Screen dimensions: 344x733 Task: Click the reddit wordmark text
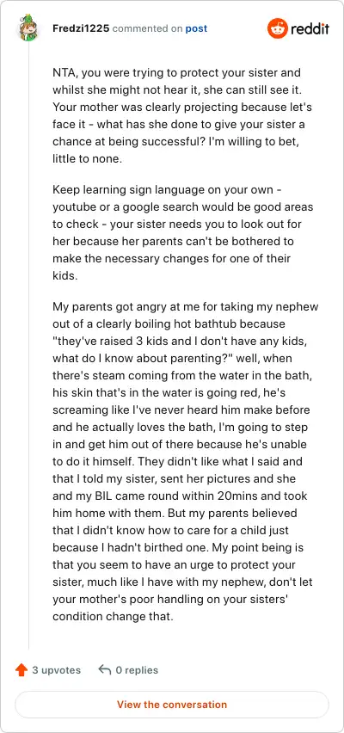pyautogui.click(x=310, y=29)
